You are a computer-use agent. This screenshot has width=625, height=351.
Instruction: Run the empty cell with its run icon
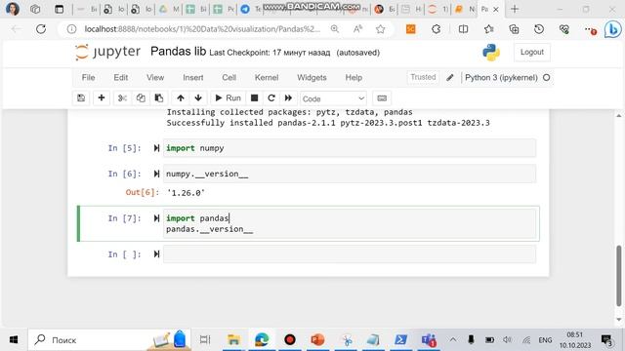tap(156, 253)
